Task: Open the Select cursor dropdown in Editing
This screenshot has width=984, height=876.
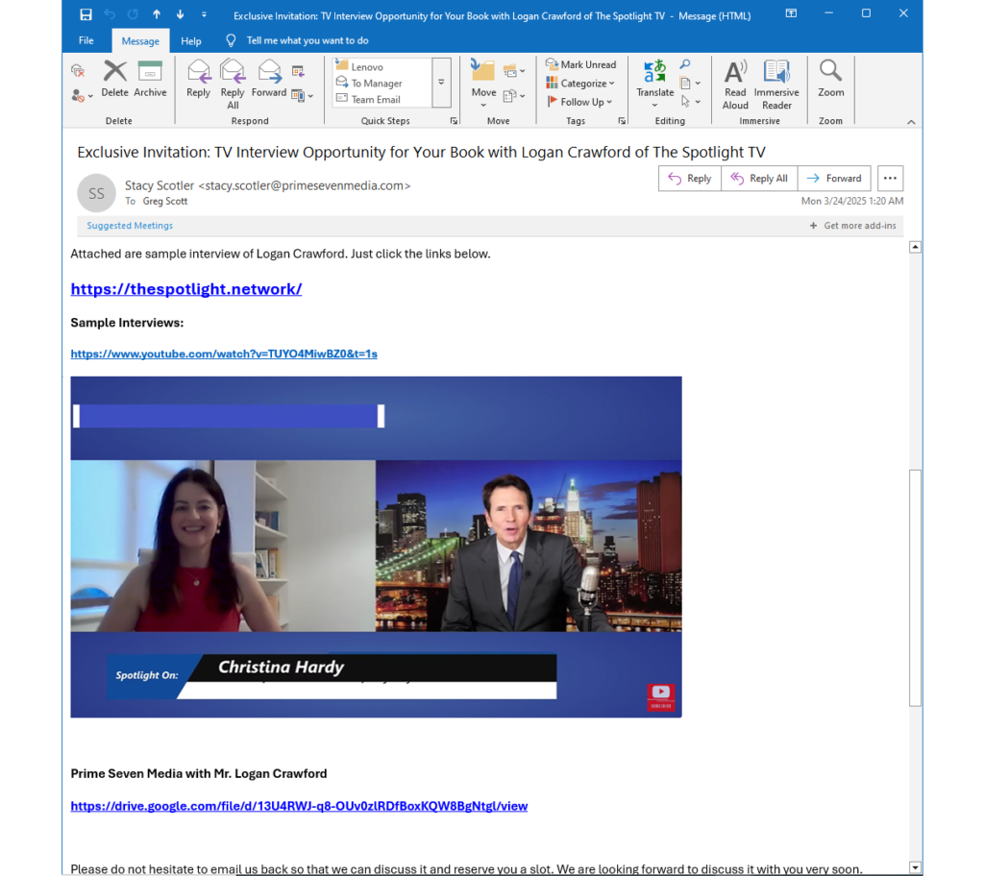Action: coord(690,101)
